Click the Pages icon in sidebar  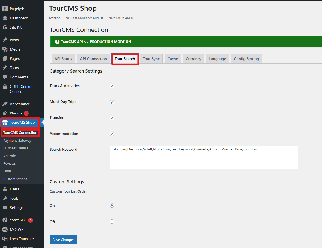tap(5, 58)
